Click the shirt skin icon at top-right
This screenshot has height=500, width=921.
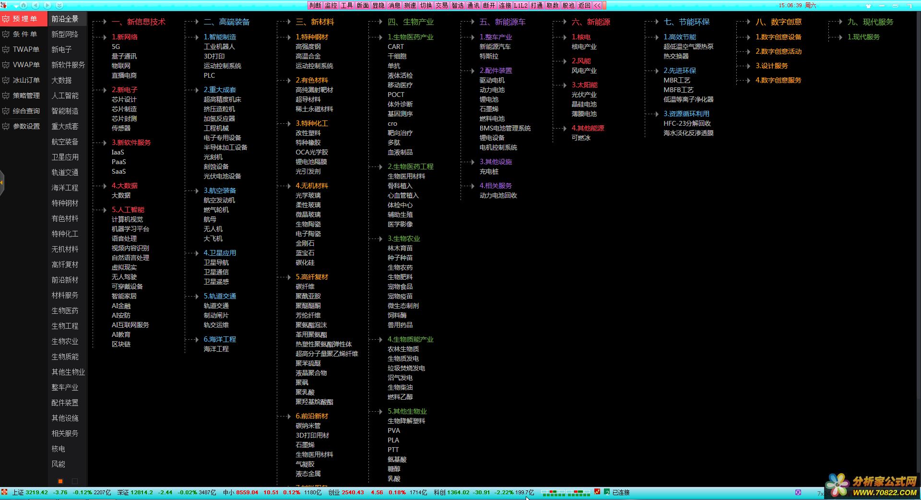click(x=868, y=6)
